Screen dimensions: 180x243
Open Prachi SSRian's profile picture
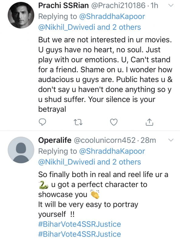[21, 15]
